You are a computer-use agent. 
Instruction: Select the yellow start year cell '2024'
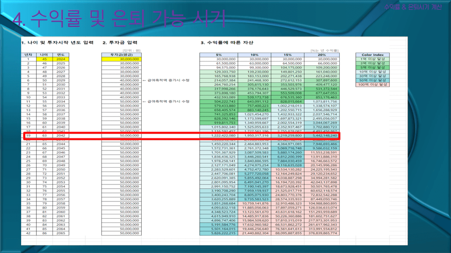pyautogui.click(x=61, y=59)
